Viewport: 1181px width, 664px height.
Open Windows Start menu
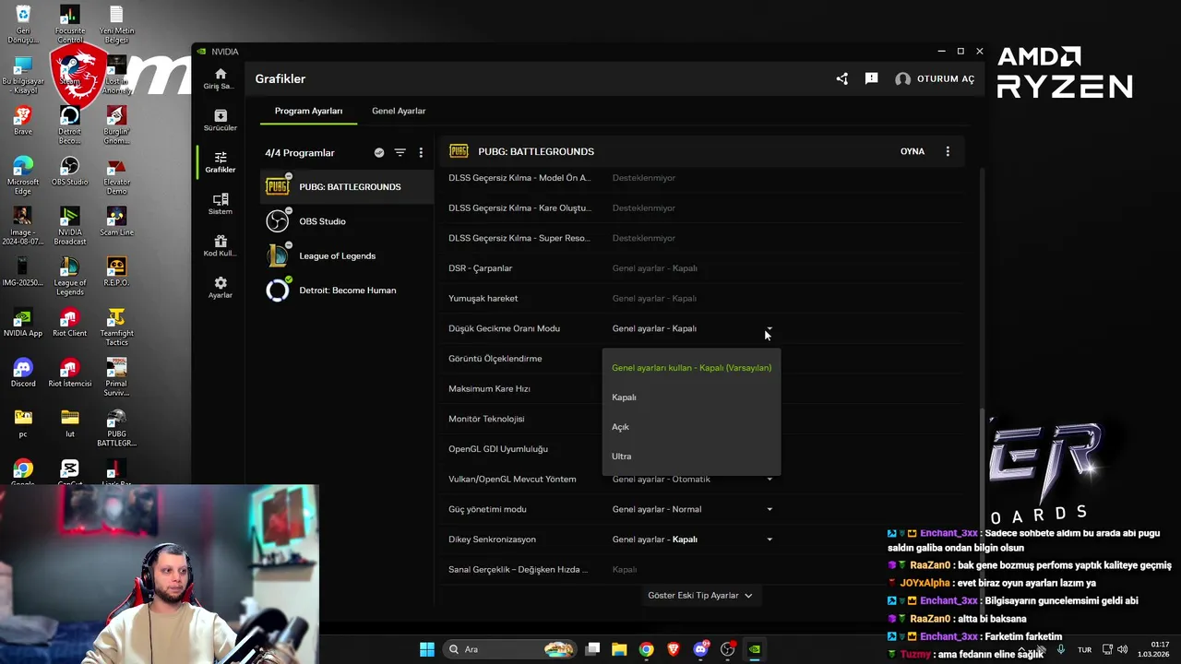[427, 649]
